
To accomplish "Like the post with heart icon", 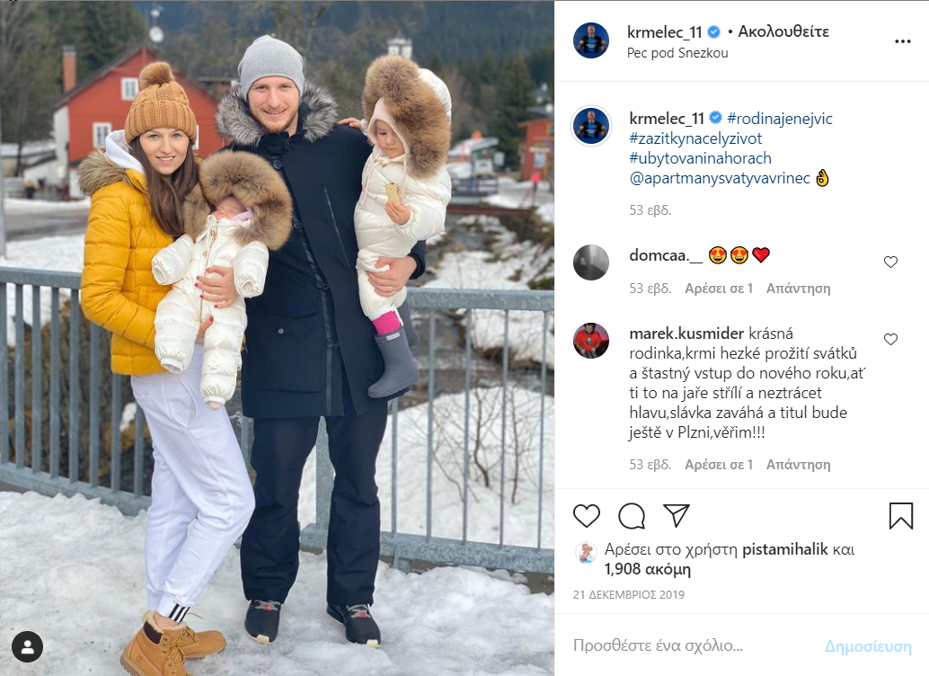I will tap(587, 516).
